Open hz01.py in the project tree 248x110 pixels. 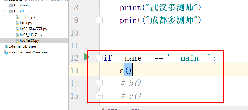pyautogui.click(x=26, y=23)
